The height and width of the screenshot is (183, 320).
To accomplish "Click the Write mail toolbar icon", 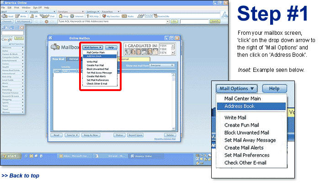I will point(22,16).
